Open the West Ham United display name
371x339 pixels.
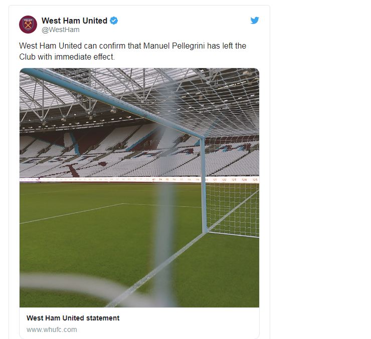pos(74,21)
